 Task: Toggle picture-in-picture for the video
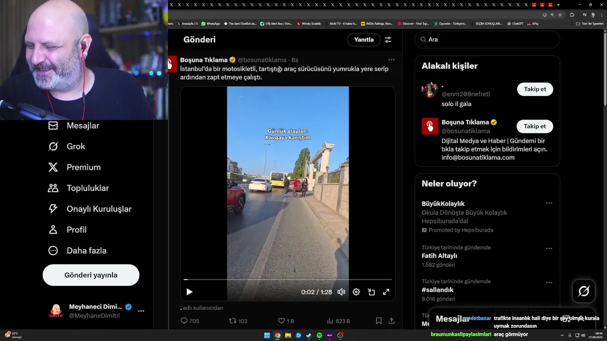(371, 292)
